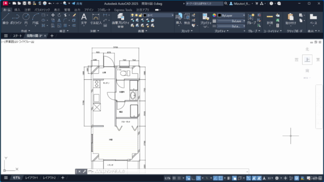The image size is (324, 182).
Task: Click the keyword search box in title bar
Action: click(x=205, y=4)
